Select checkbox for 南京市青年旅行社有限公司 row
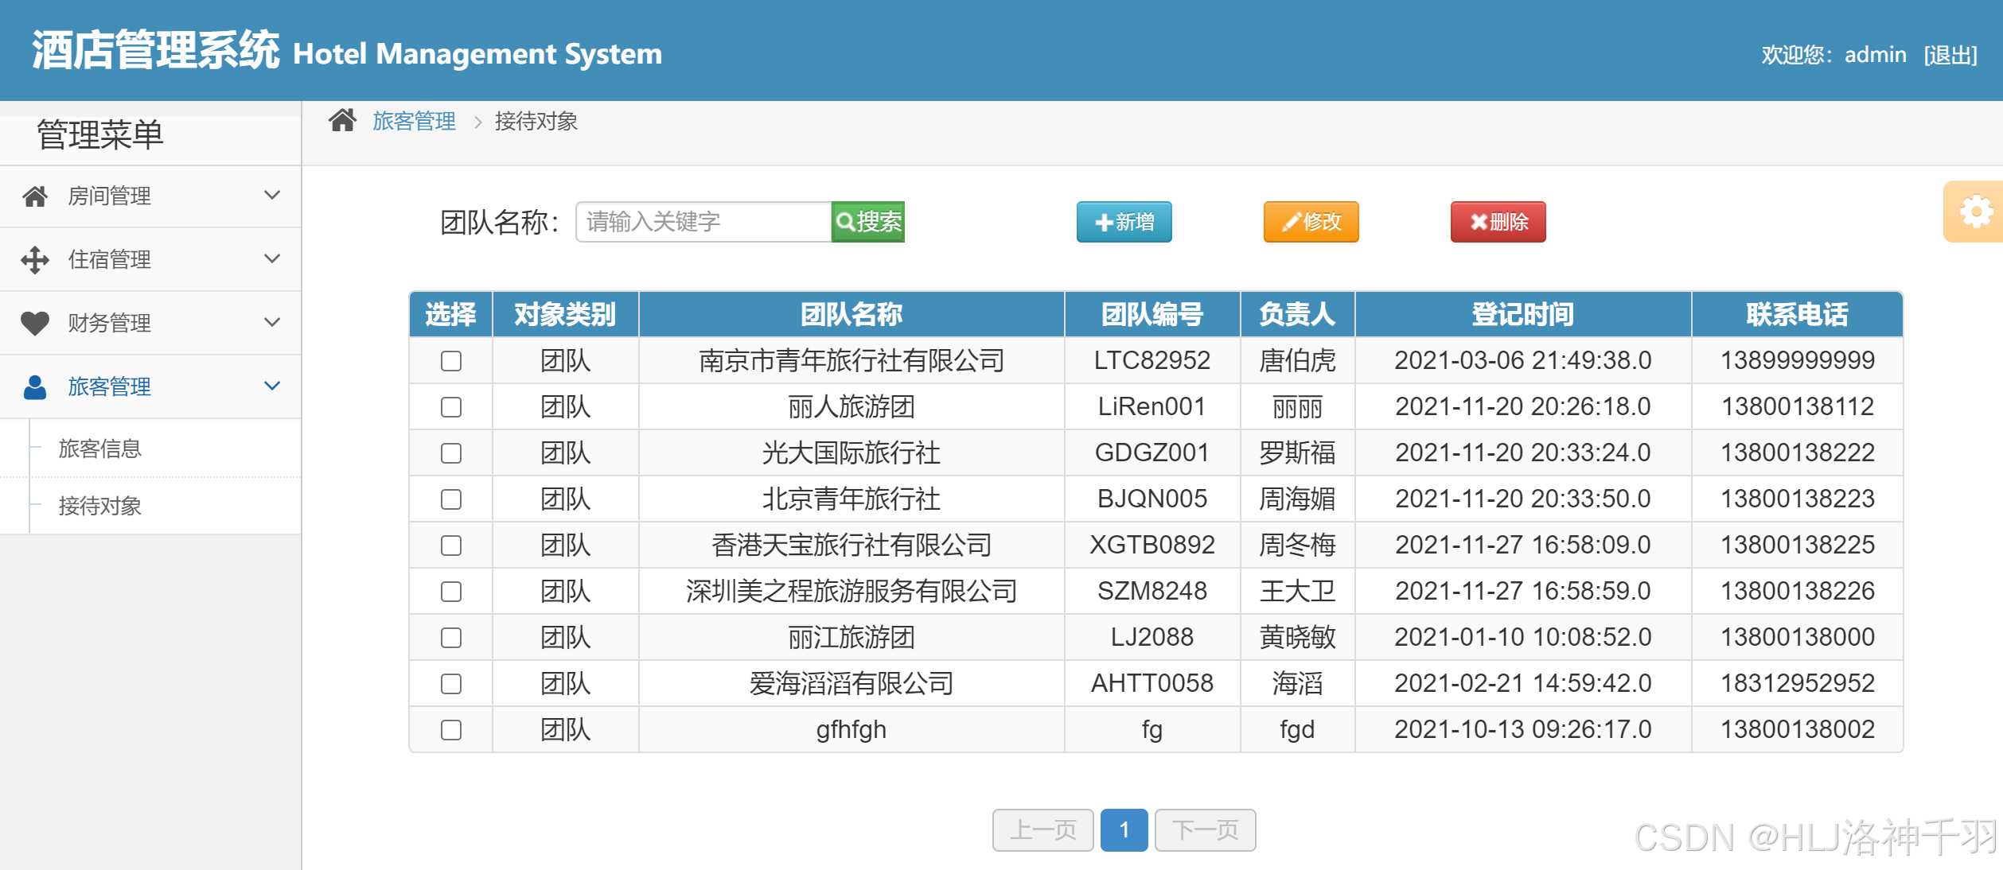This screenshot has width=2003, height=870. 451,361
